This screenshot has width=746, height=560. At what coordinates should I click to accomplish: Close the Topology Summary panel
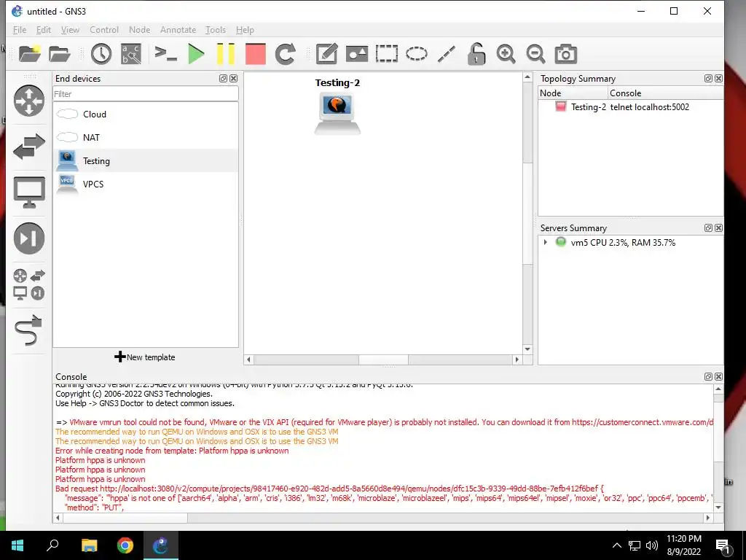point(718,79)
